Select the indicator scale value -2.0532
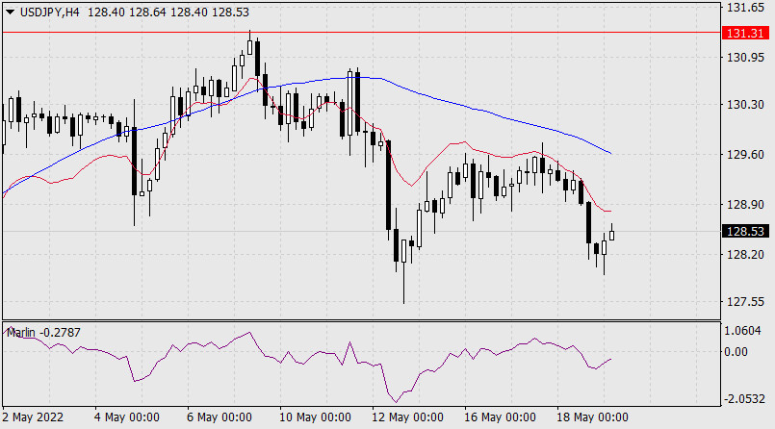Image resolution: width=775 pixels, height=429 pixels. [744, 398]
